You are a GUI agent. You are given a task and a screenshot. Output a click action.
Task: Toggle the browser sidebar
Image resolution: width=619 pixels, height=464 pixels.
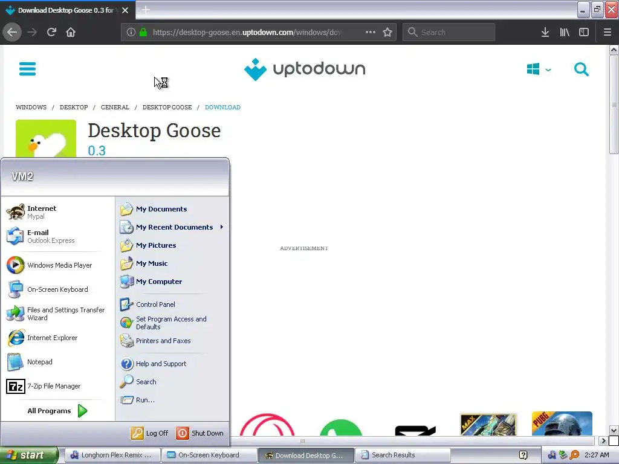pyautogui.click(x=584, y=33)
